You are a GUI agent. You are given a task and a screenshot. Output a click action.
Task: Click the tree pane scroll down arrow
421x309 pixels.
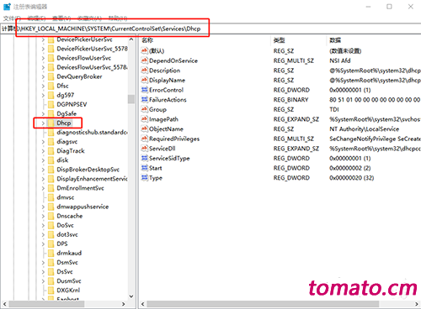131,296
